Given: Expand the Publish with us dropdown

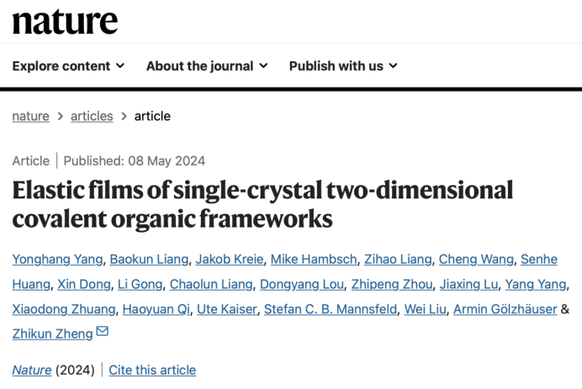Looking at the screenshot, I should tap(343, 66).
